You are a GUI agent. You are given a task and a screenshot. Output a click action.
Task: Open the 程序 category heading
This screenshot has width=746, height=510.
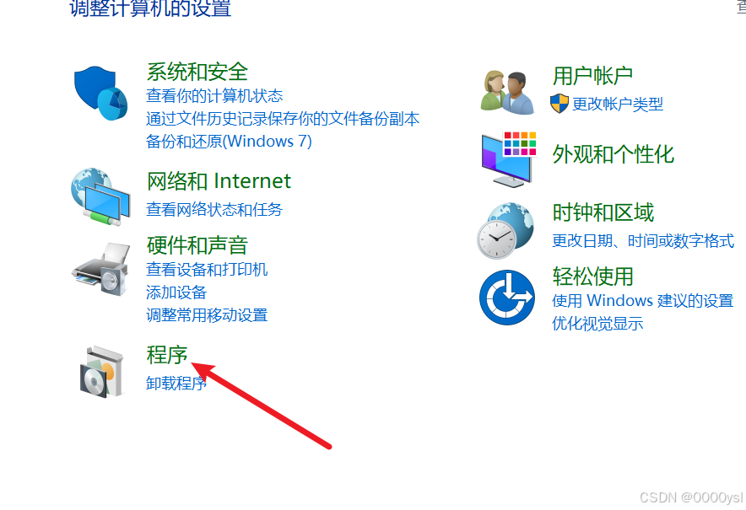[x=167, y=355]
